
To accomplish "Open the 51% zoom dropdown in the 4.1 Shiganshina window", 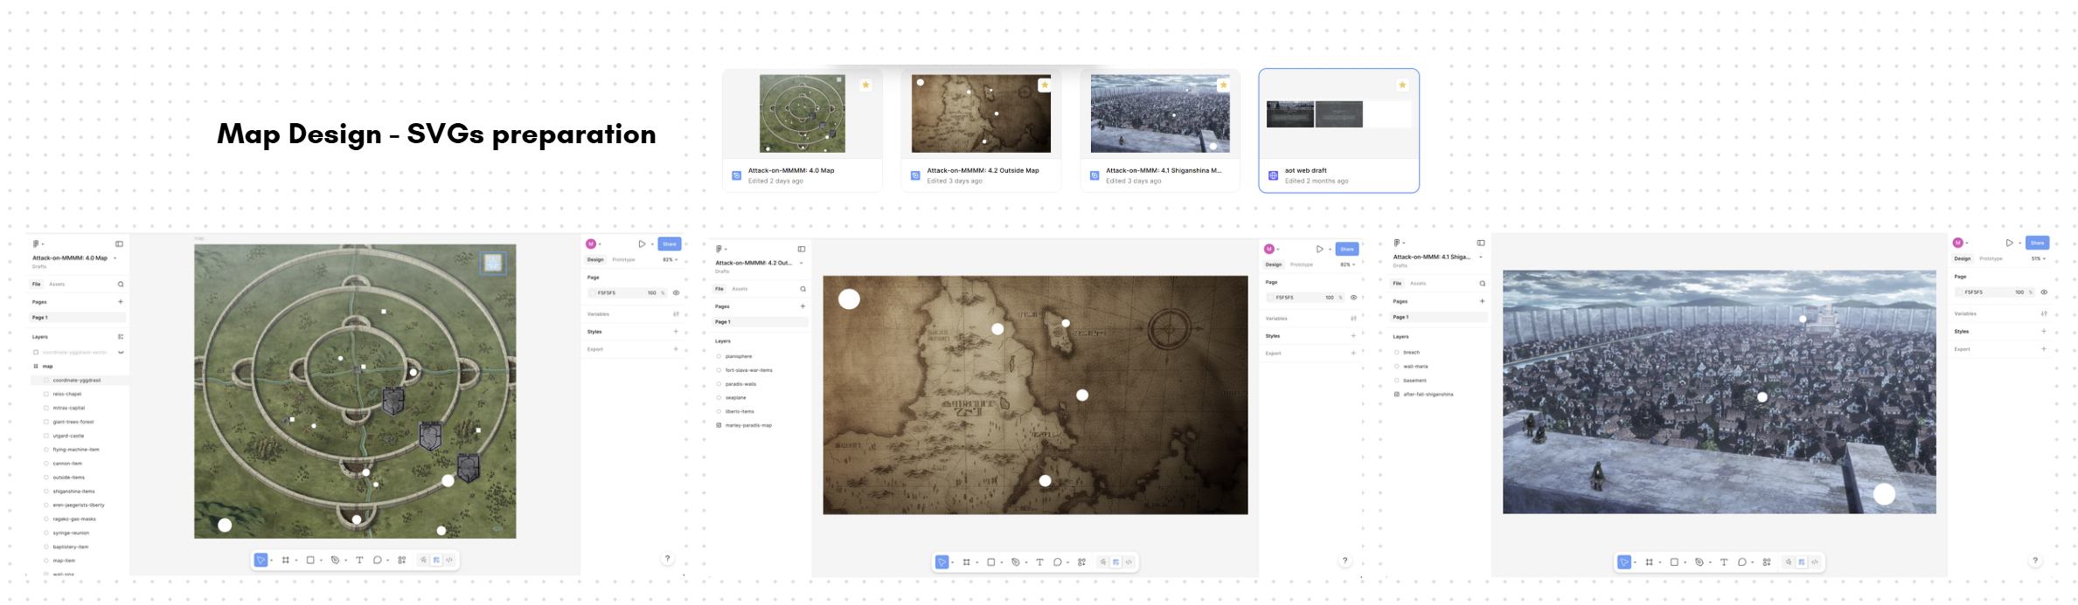I will pyautogui.click(x=2039, y=259).
